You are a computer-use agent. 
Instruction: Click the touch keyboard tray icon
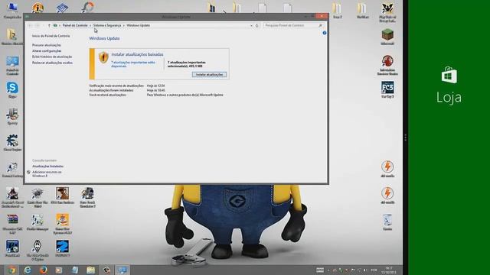(x=320, y=270)
